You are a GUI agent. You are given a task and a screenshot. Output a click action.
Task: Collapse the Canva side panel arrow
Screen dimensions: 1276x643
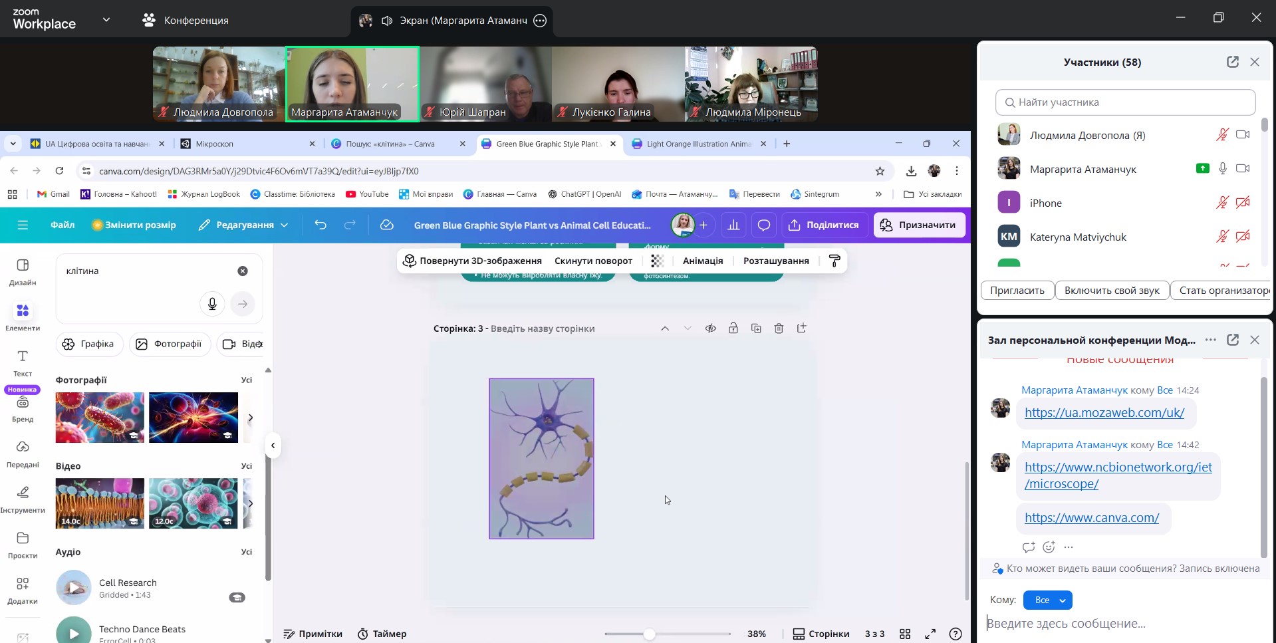[x=273, y=446]
